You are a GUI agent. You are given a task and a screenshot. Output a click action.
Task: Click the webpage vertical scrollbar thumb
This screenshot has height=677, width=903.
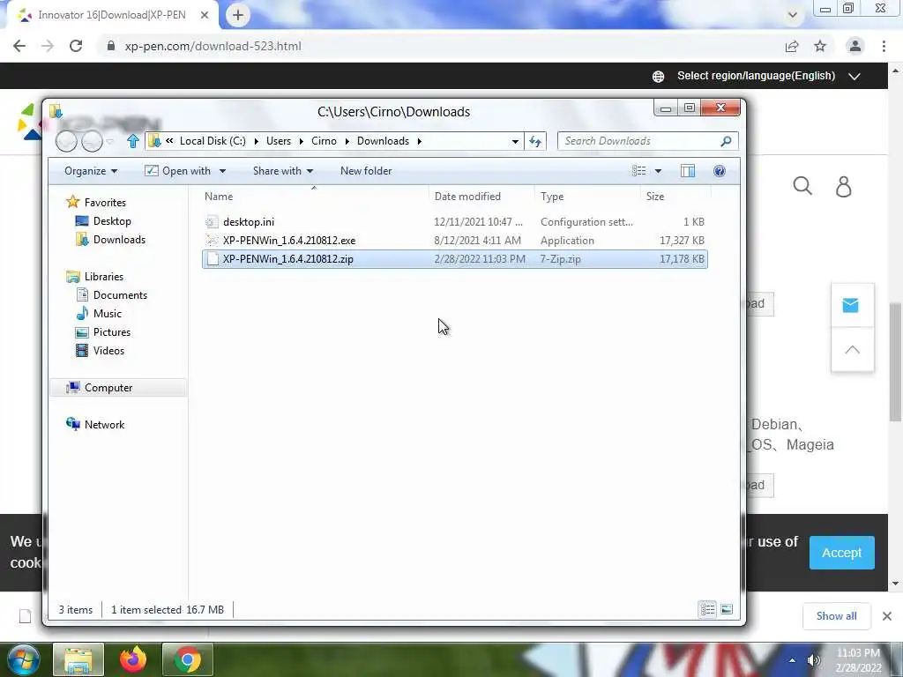point(895,361)
